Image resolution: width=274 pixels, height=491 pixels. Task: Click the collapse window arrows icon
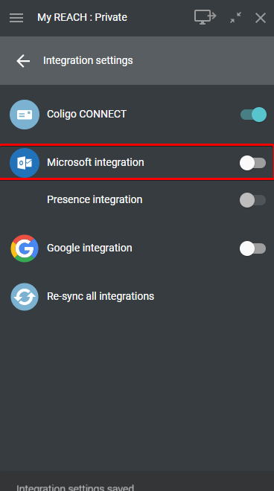pyautogui.click(x=235, y=18)
